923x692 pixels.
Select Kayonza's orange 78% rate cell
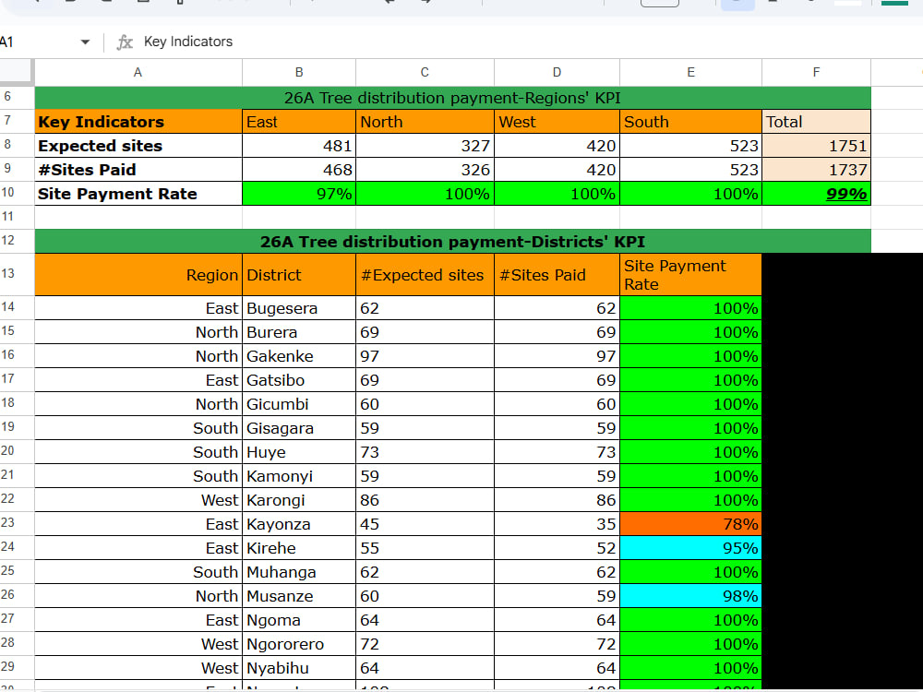[x=690, y=524]
